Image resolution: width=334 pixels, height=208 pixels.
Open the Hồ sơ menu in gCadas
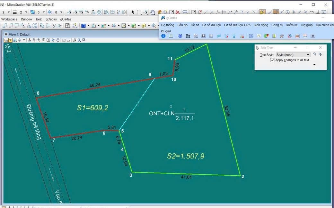(x=195, y=25)
